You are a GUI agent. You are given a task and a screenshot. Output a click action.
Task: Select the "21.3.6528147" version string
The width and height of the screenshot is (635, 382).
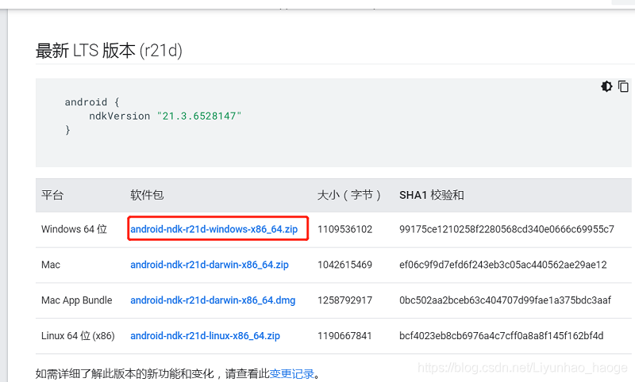pyautogui.click(x=199, y=116)
